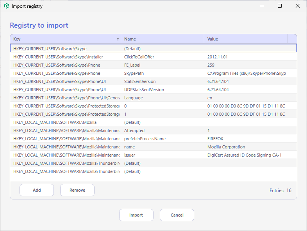Sort by the Key column header
The image size is (307, 231).
click(x=65, y=39)
